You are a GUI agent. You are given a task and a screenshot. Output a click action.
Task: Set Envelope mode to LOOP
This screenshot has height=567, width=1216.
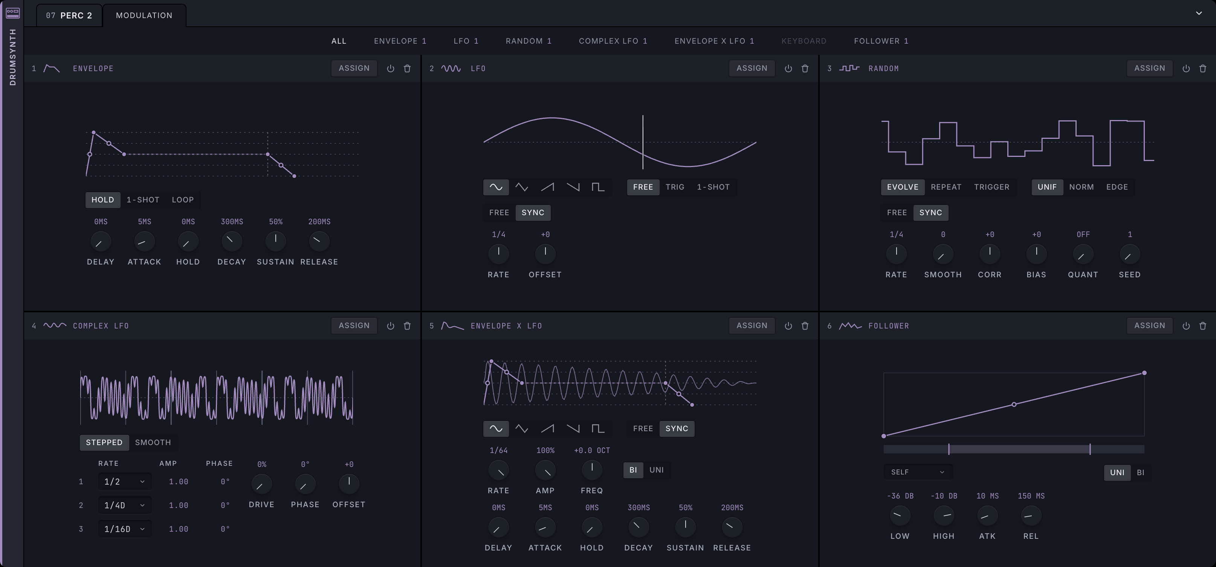183,200
